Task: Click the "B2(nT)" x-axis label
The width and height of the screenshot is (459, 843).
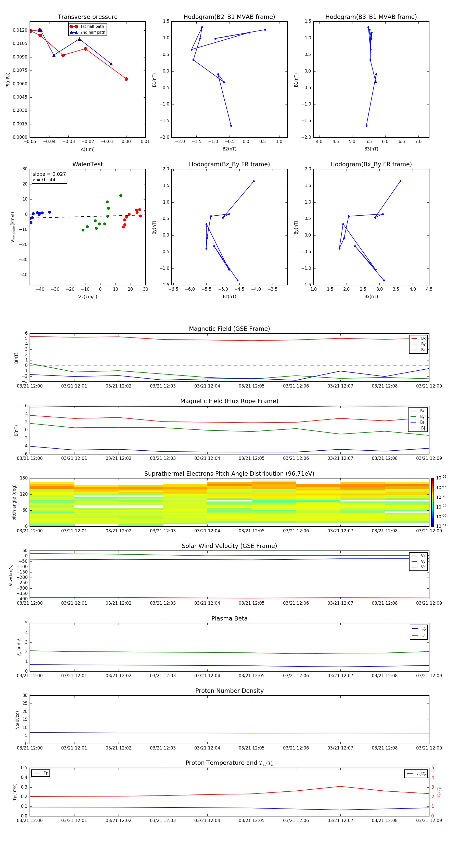Action: pyautogui.click(x=229, y=149)
